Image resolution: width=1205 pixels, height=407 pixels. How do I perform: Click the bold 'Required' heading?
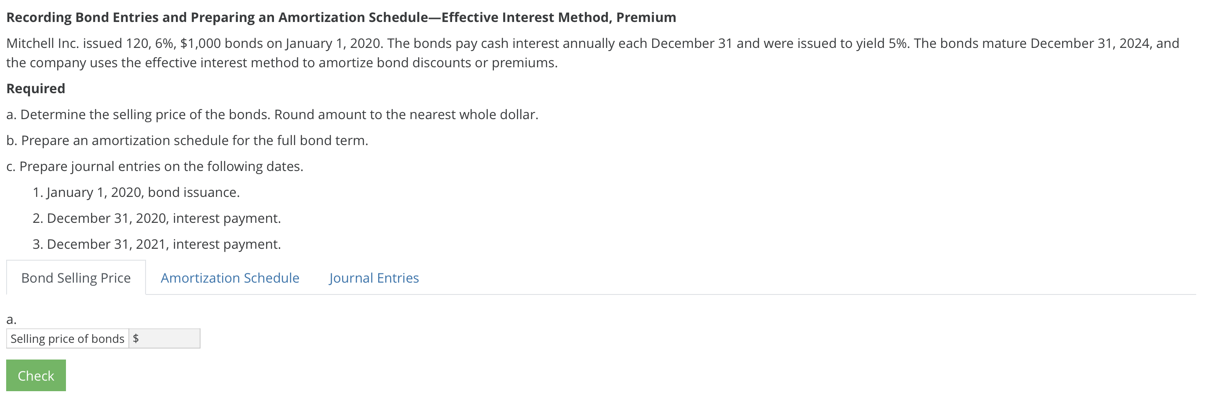coord(36,88)
